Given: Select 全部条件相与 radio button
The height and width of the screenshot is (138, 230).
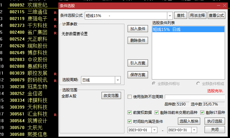Looking at the screenshot, I should point(154,84).
